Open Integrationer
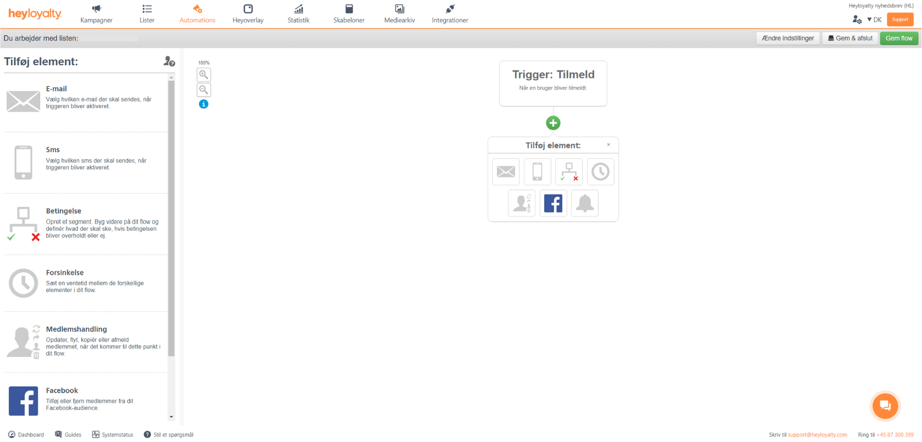 click(450, 14)
